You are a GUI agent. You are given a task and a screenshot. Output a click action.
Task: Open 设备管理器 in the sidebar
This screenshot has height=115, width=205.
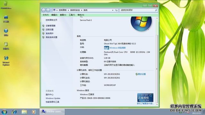51,26
